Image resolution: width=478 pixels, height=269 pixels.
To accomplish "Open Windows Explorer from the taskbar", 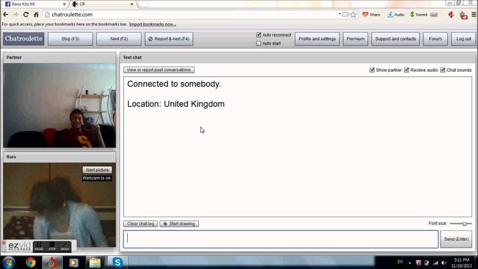I will [x=95, y=263].
